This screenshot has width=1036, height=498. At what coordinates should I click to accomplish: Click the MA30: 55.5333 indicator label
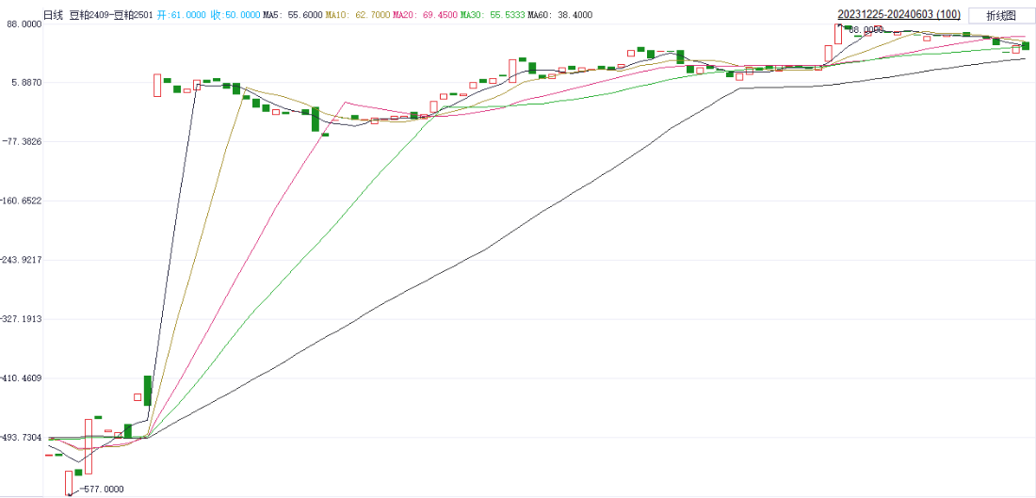[493, 14]
